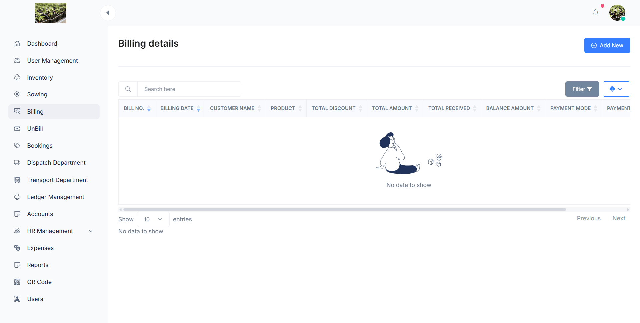This screenshot has width=640, height=323.
Task: Open the cloud download export dropdown
Action: [616, 89]
